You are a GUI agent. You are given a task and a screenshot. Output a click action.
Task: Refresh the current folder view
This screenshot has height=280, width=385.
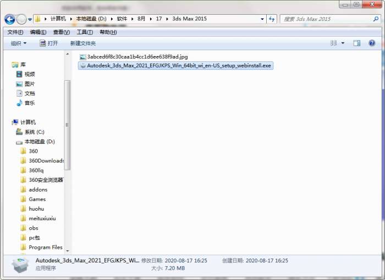pos(272,19)
